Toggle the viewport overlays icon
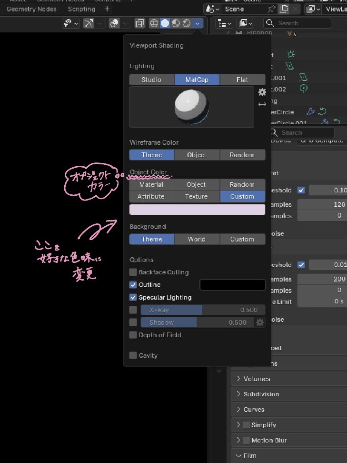 [114, 23]
